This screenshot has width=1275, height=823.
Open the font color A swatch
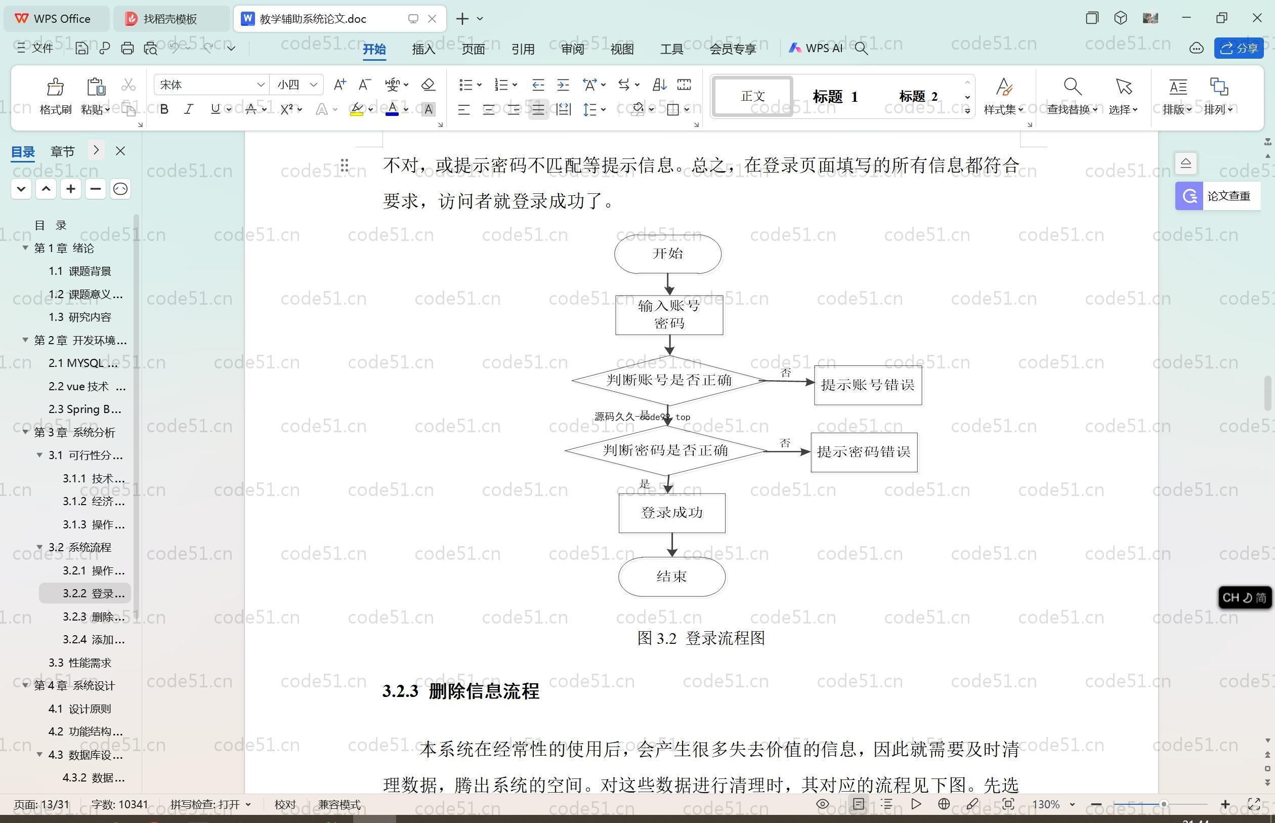click(x=392, y=109)
